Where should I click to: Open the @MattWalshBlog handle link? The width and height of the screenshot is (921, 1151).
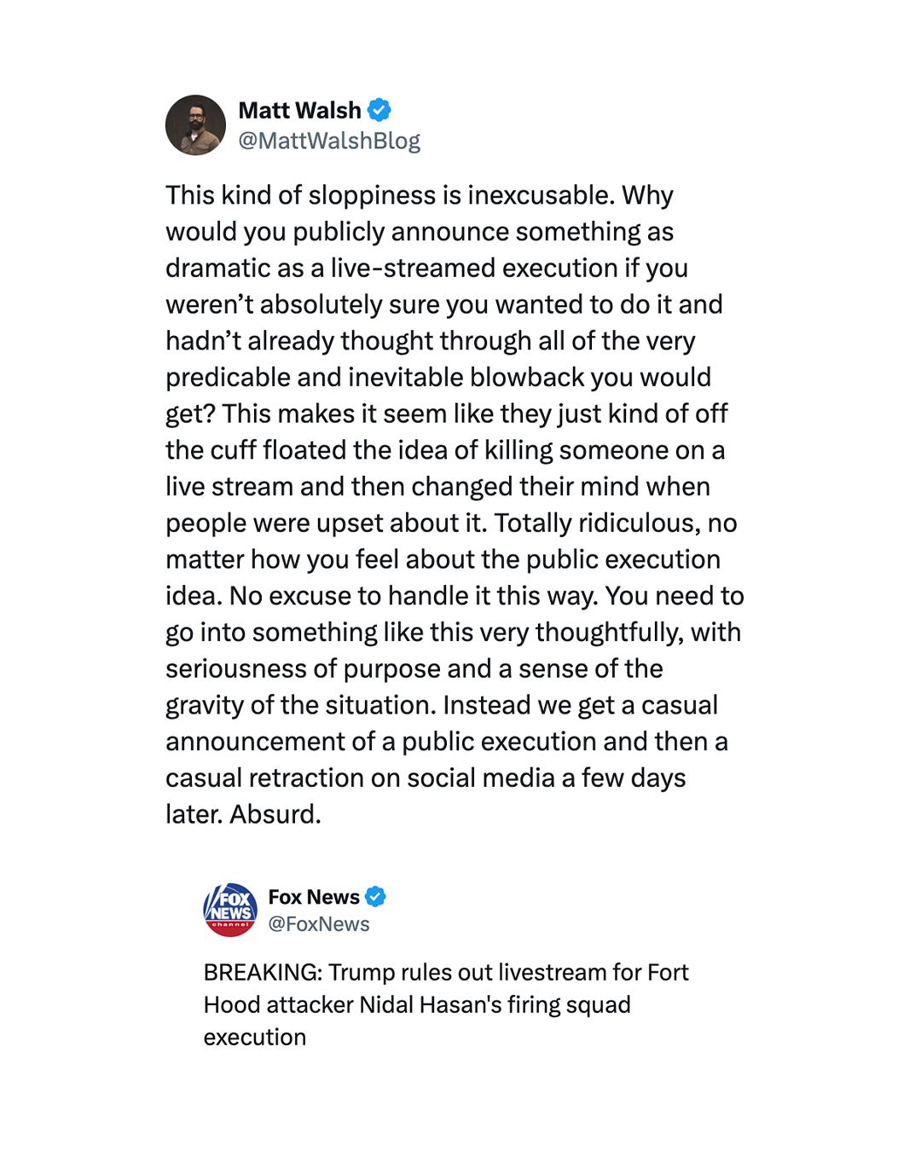pos(329,141)
